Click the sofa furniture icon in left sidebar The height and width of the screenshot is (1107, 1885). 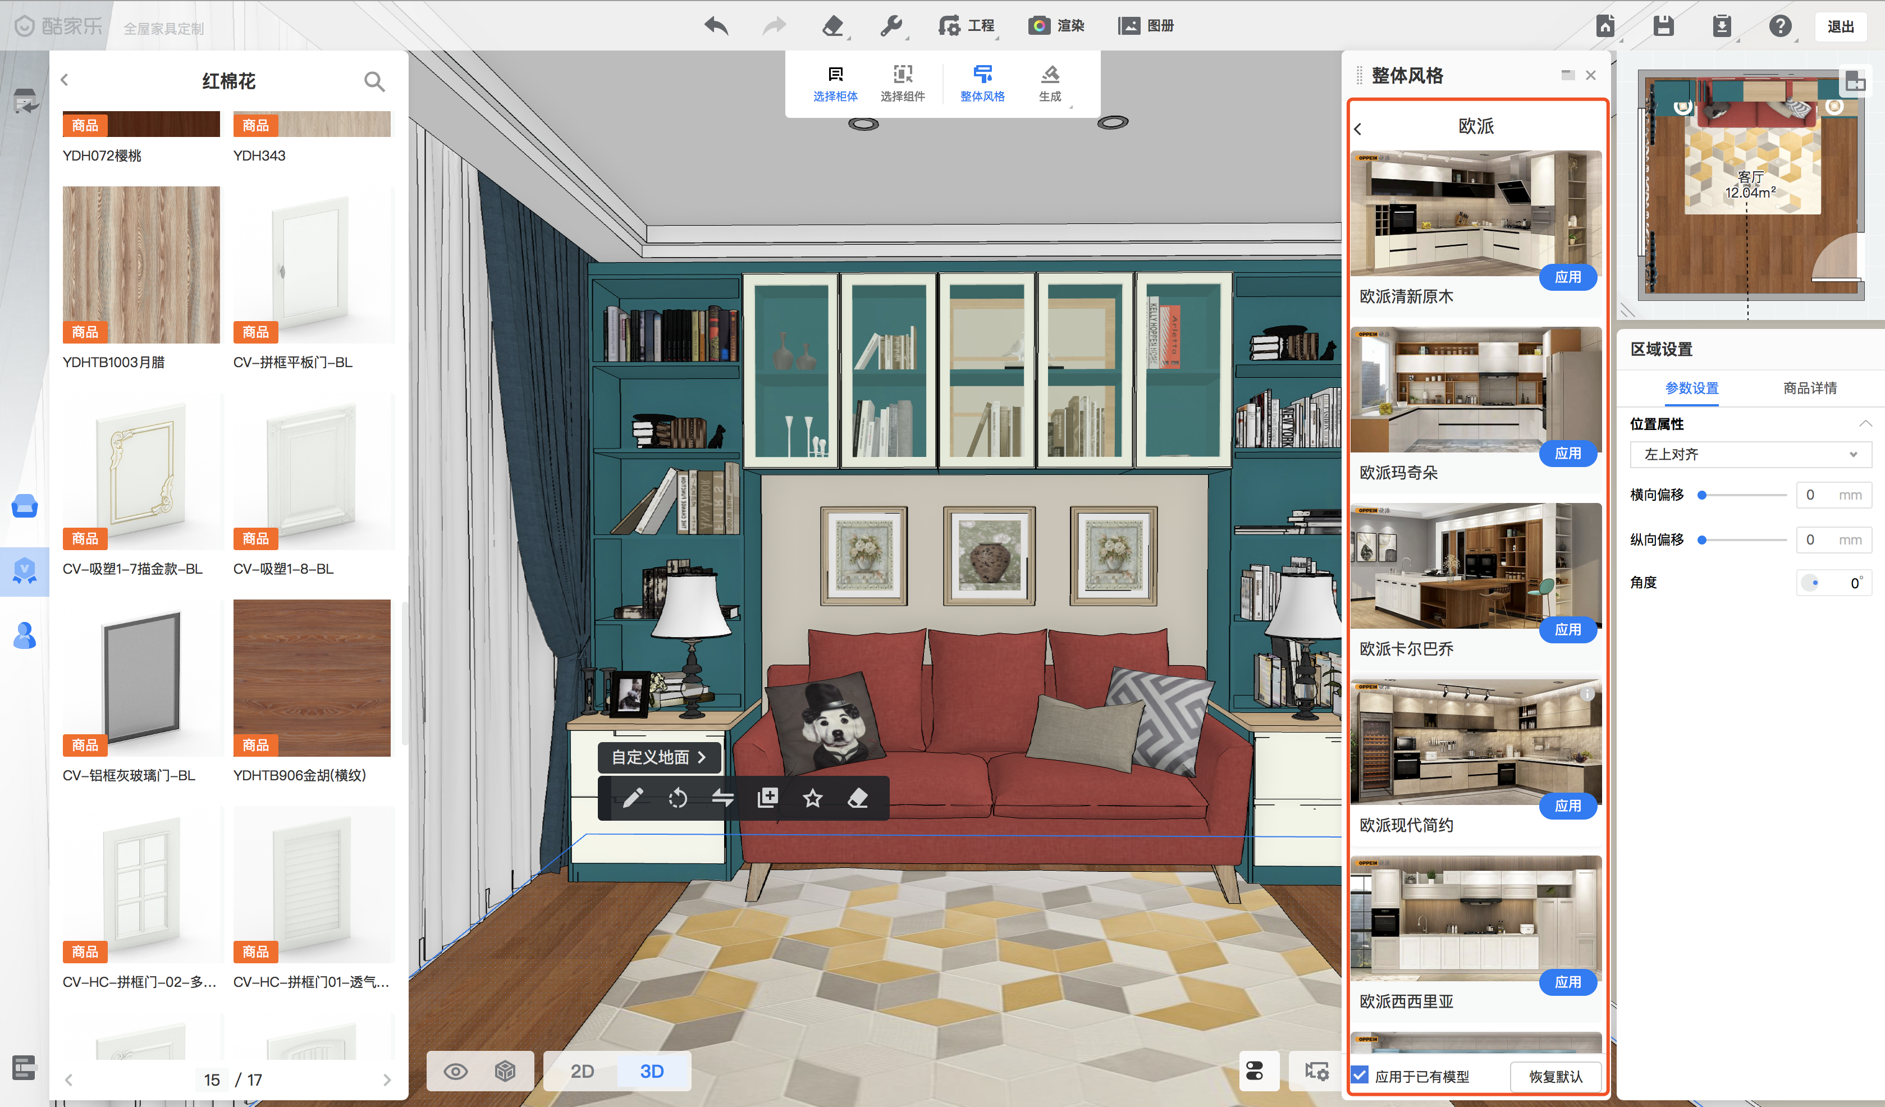coord(25,506)
